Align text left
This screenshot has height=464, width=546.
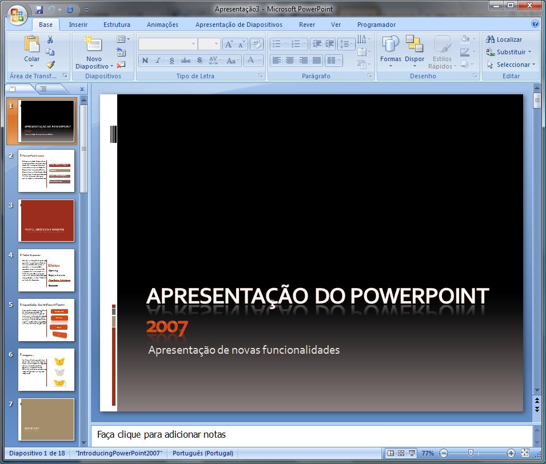click(x=276, y=61)
